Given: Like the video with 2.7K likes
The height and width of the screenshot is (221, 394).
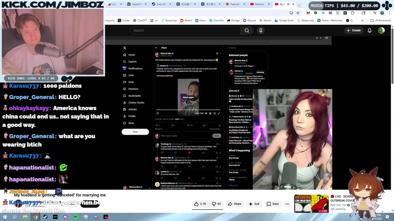Looking at the screenshot, I should point(200,204).
